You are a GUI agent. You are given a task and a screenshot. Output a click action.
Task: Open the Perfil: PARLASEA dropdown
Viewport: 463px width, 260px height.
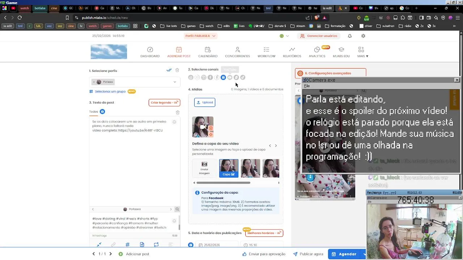pos(200,36)
